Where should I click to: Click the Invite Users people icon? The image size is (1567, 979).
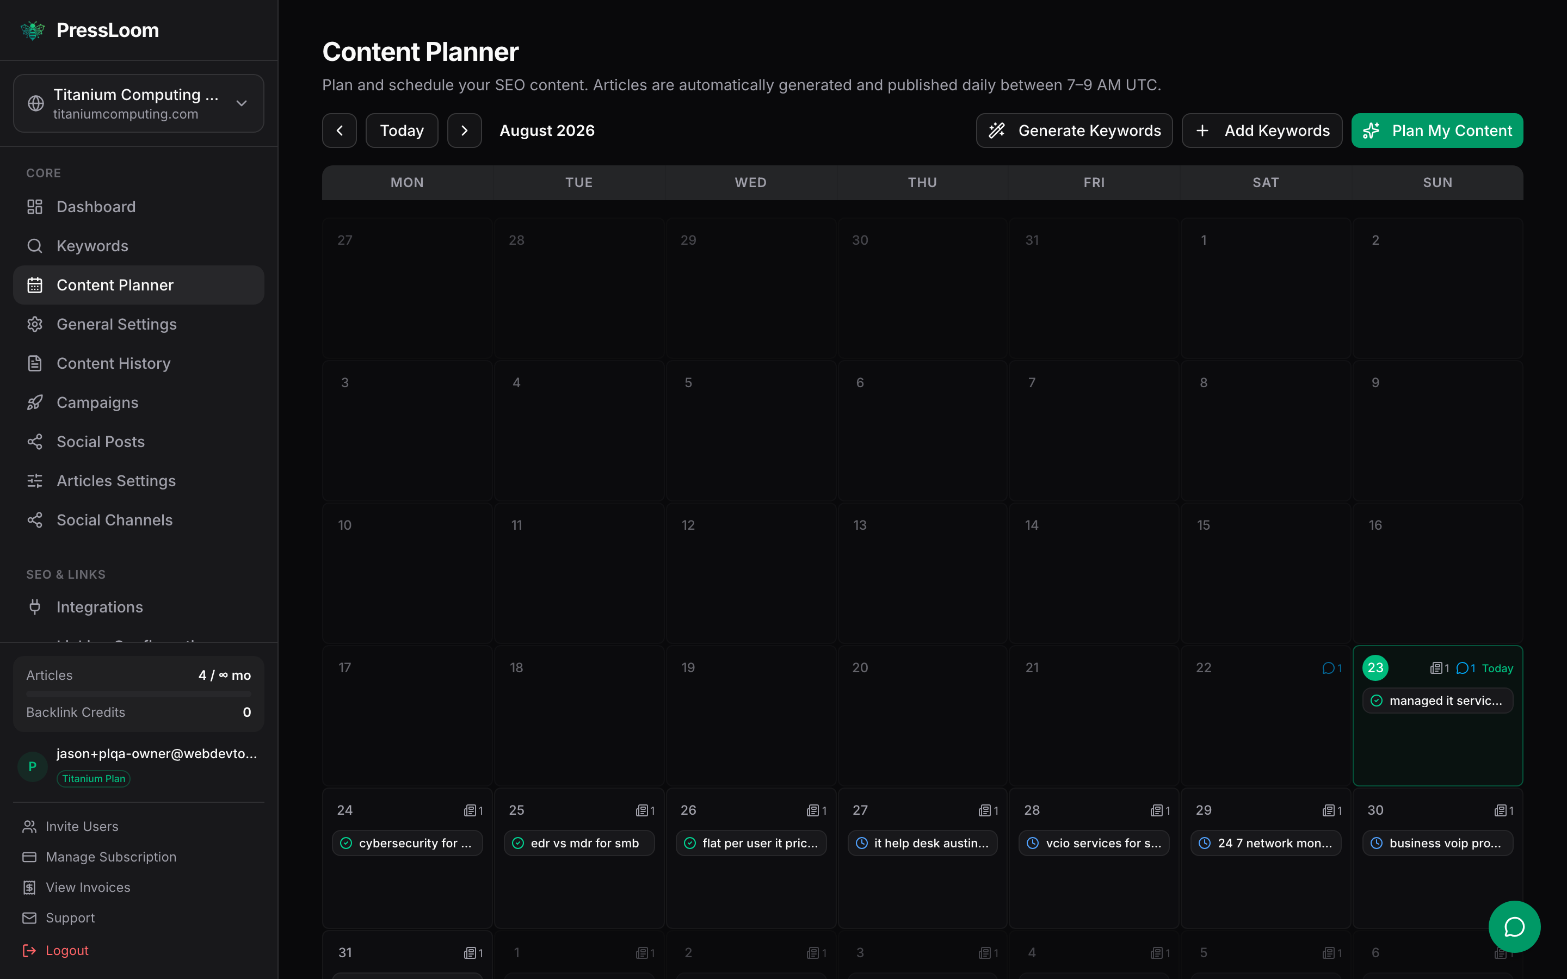29,827
